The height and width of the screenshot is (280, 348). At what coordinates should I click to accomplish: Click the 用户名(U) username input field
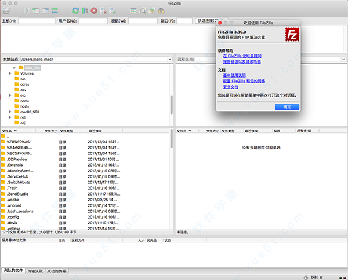click(93, 21)
